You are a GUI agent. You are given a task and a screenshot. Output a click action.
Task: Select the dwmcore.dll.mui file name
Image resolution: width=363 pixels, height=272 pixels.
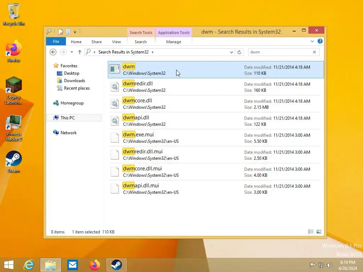[142, 169]
